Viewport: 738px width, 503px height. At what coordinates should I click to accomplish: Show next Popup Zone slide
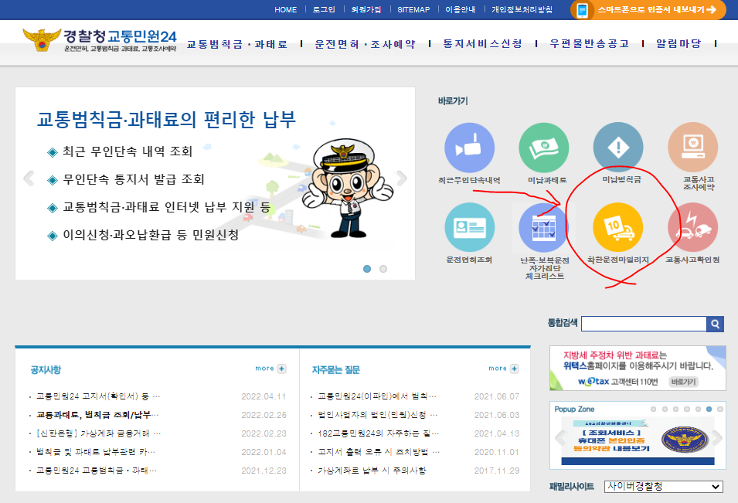[717, 438]
